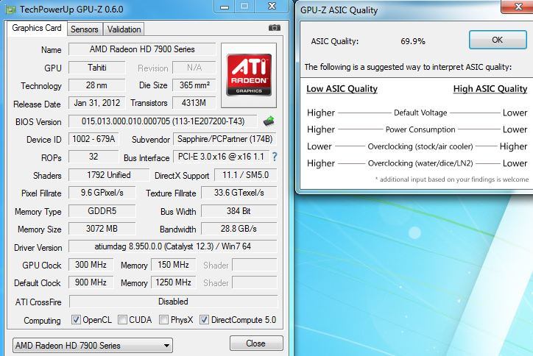
Task: Click the High ASIC Quality heading
Action: pos(490,89)
